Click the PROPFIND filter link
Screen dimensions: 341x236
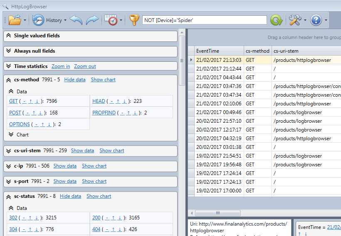click(x=104, y=113)
